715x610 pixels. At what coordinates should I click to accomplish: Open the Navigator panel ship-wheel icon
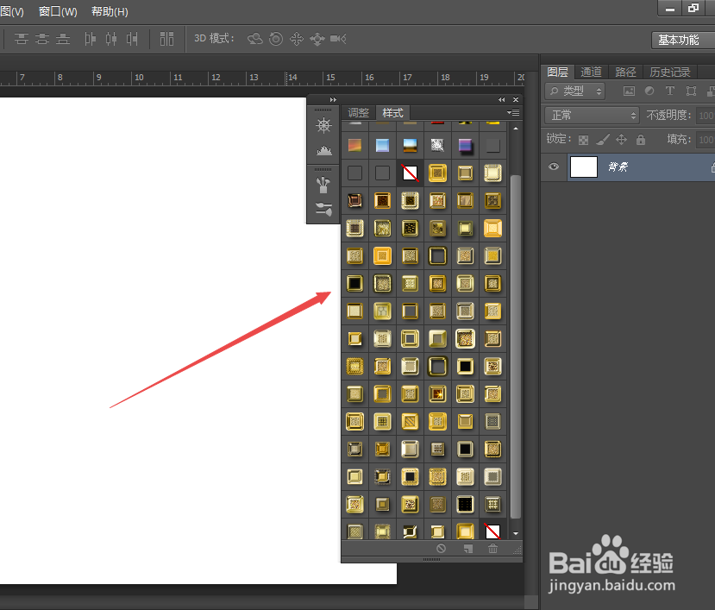323,125
